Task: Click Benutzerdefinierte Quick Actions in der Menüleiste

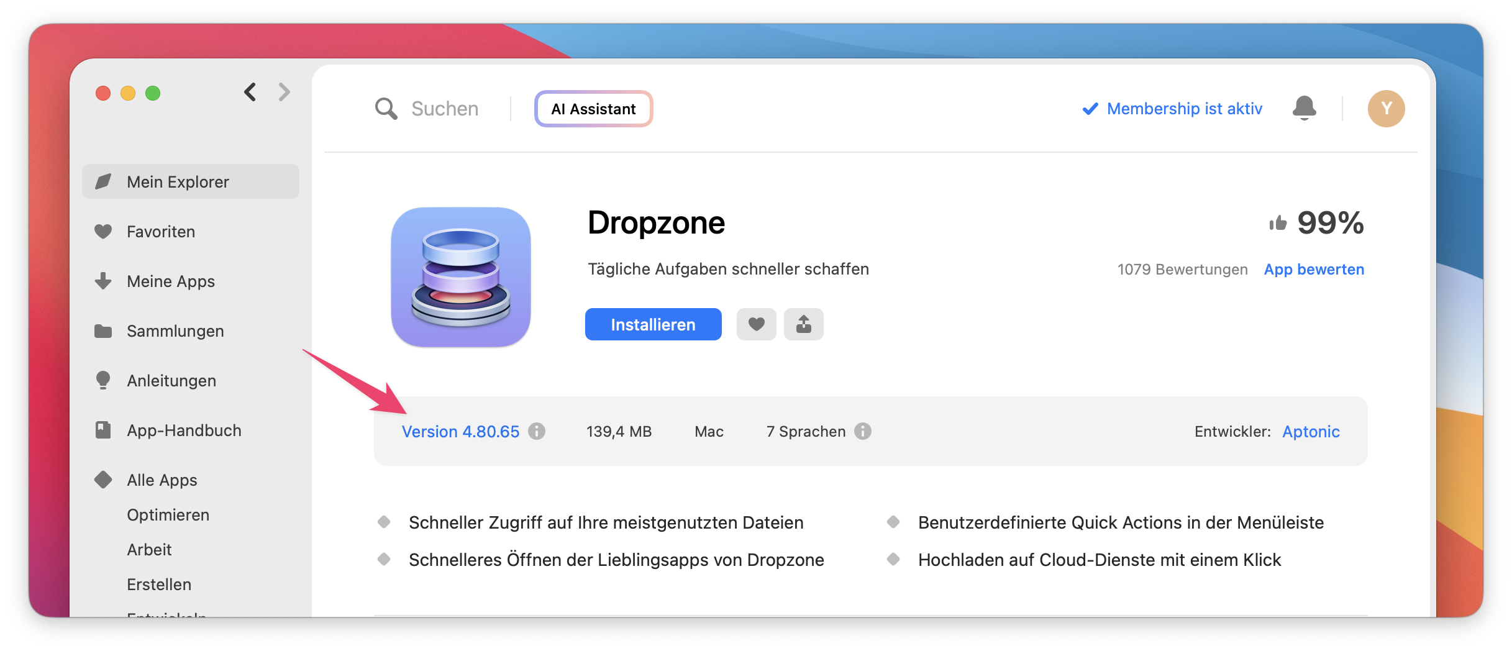Action: (x=1121, y=522)
